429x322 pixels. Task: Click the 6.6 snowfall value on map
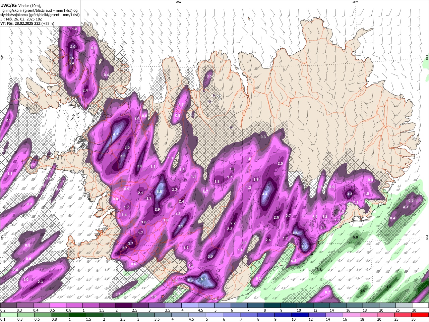(159, 192)
